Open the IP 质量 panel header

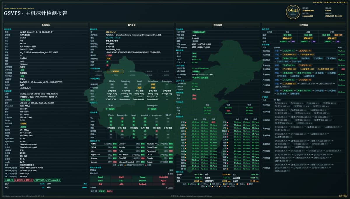tap(132, 25)
